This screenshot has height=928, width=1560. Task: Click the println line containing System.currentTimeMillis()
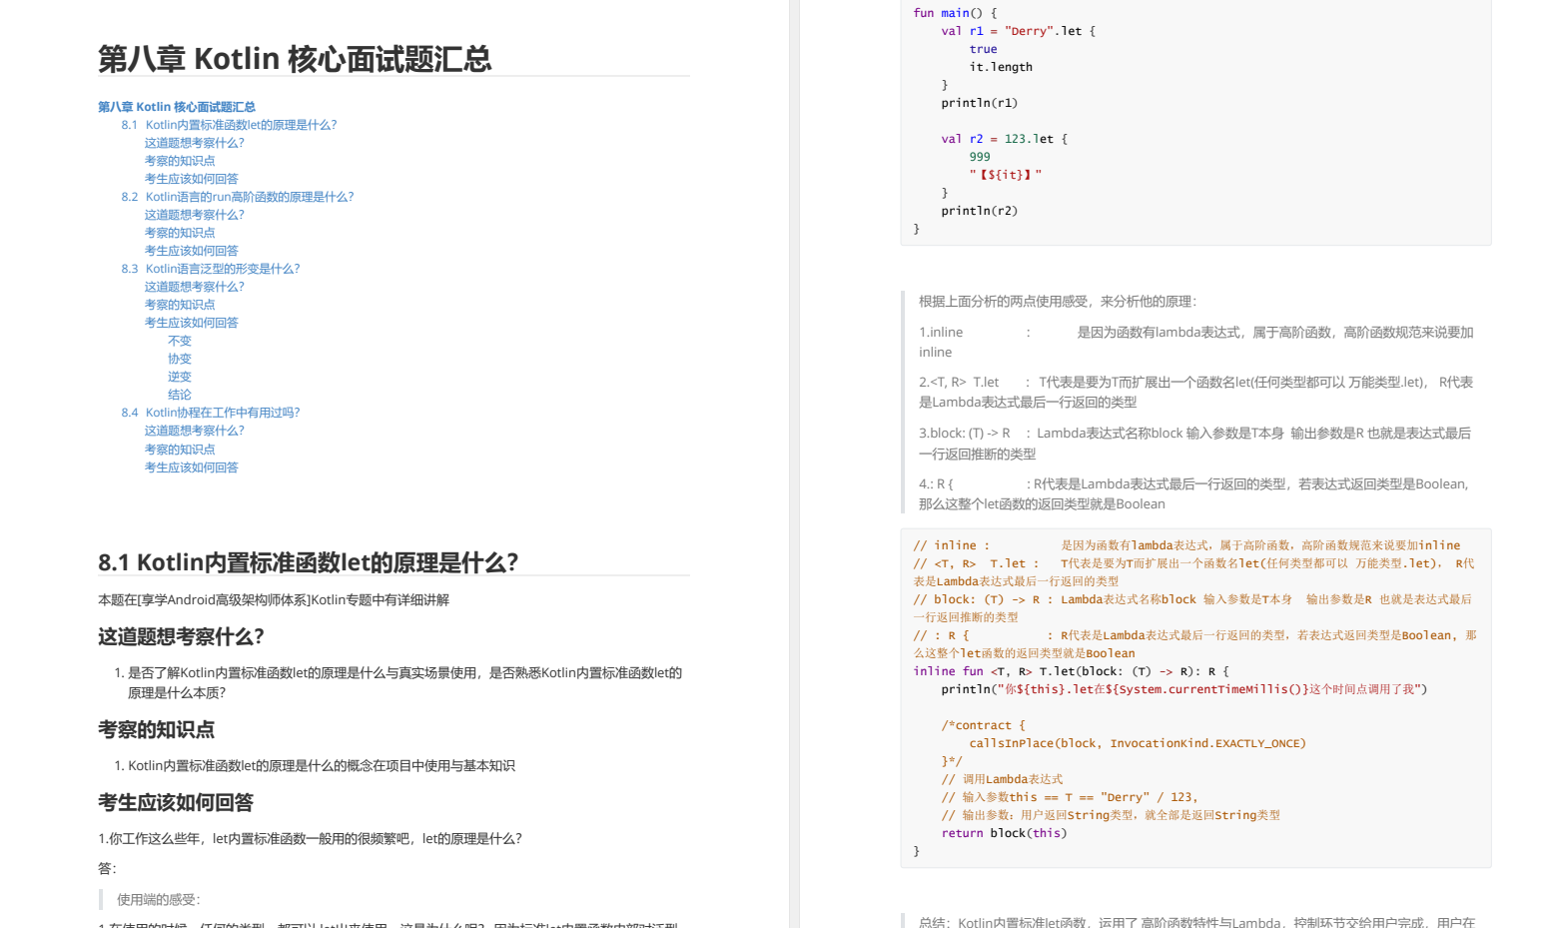(1184, 689)
